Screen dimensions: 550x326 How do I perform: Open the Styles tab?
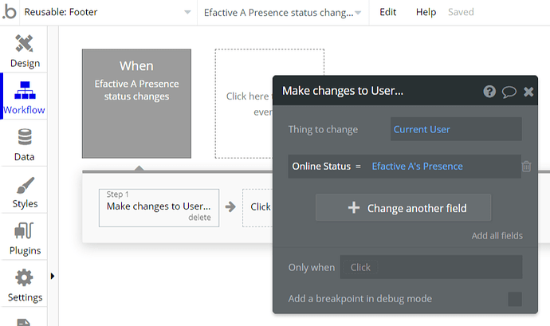tap(25, 191)
